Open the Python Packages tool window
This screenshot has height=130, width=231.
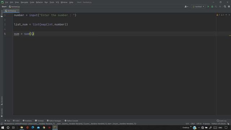[x=54, y=121]
